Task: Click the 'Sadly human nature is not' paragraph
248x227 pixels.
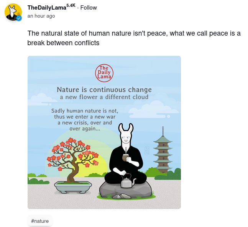Action: tap(85, 119)
